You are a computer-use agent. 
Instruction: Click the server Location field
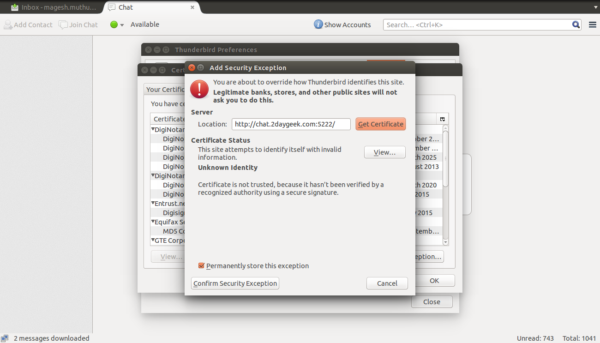[291, 124]
